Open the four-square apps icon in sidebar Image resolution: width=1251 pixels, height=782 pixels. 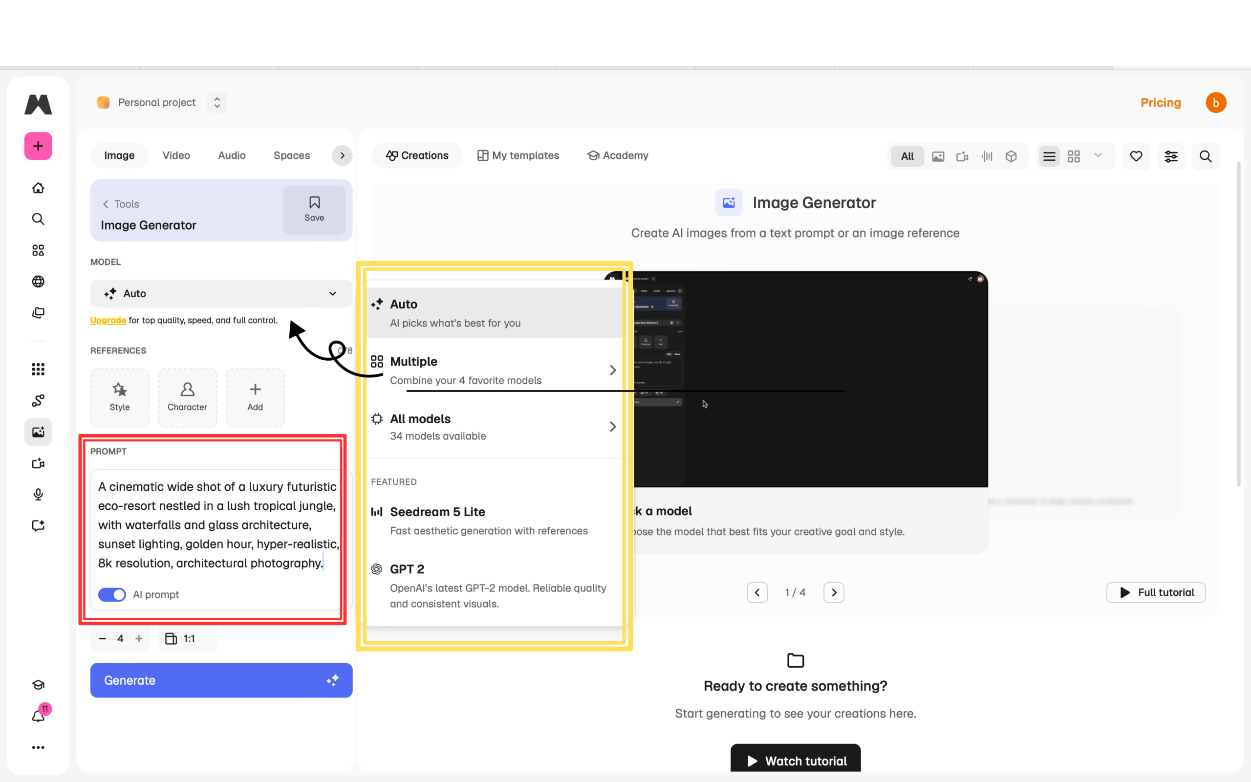tap(38, 250)
